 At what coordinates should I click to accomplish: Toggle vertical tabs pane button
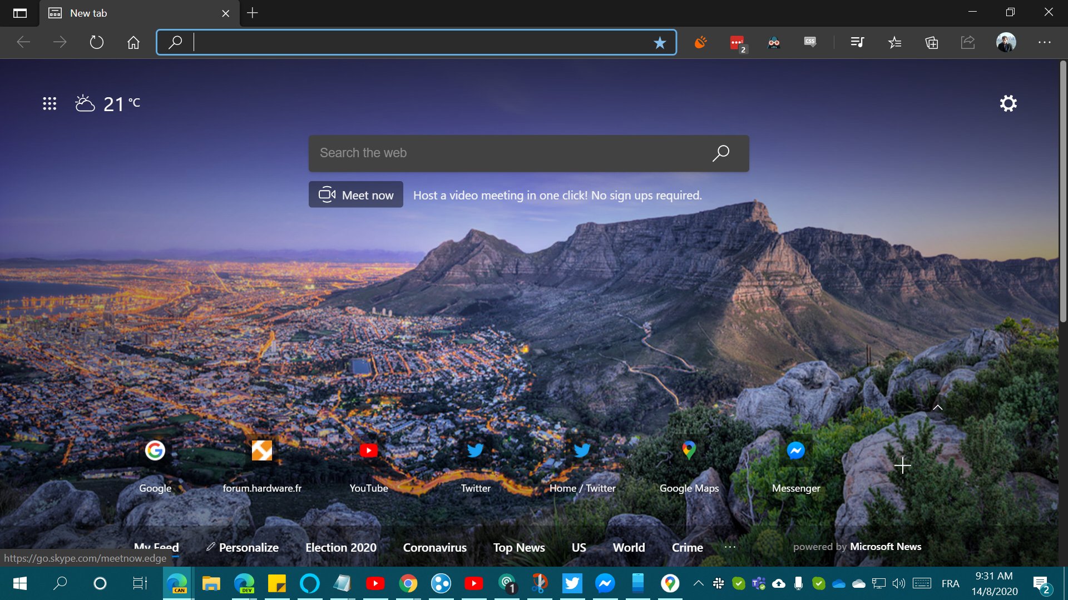click(x=19, y=13)
